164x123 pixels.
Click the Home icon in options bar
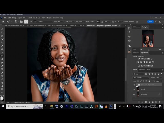click(x=3, y=22)
